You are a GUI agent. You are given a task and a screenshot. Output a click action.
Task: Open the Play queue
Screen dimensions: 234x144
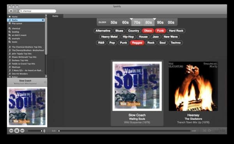pos(17,23)
